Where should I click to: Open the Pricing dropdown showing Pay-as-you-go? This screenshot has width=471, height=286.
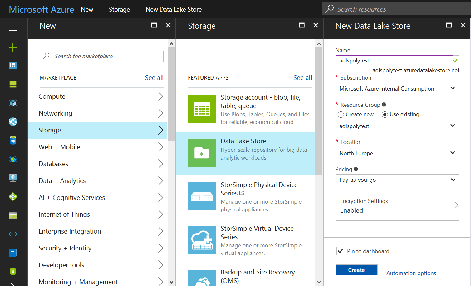point(397,180)
